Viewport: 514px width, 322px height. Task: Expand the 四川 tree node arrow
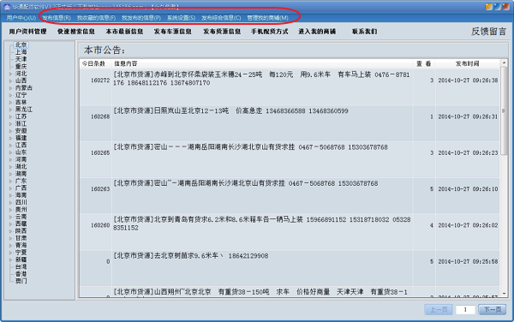point(10,202)
